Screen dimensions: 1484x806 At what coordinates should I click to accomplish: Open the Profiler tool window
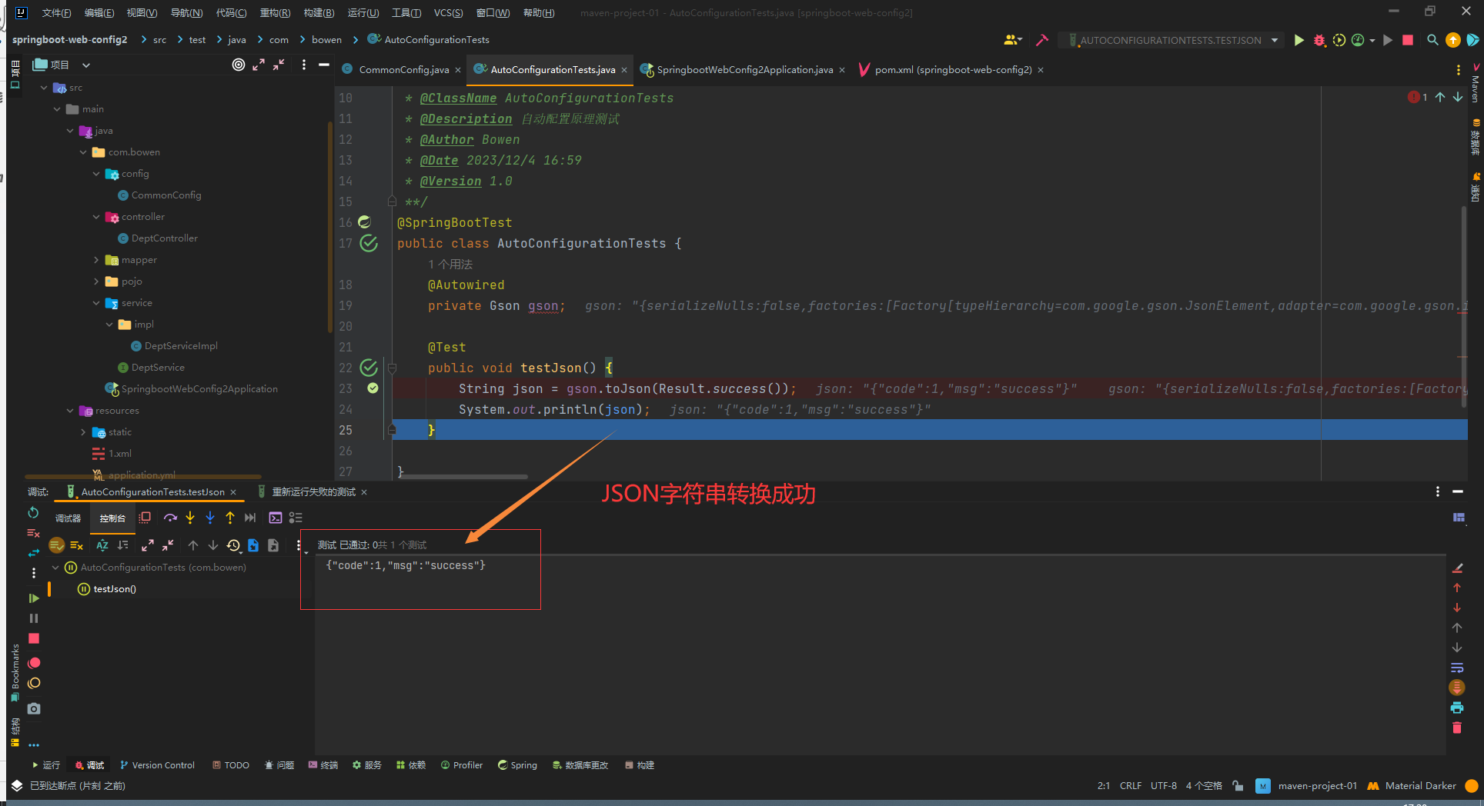tap(462, 765)
